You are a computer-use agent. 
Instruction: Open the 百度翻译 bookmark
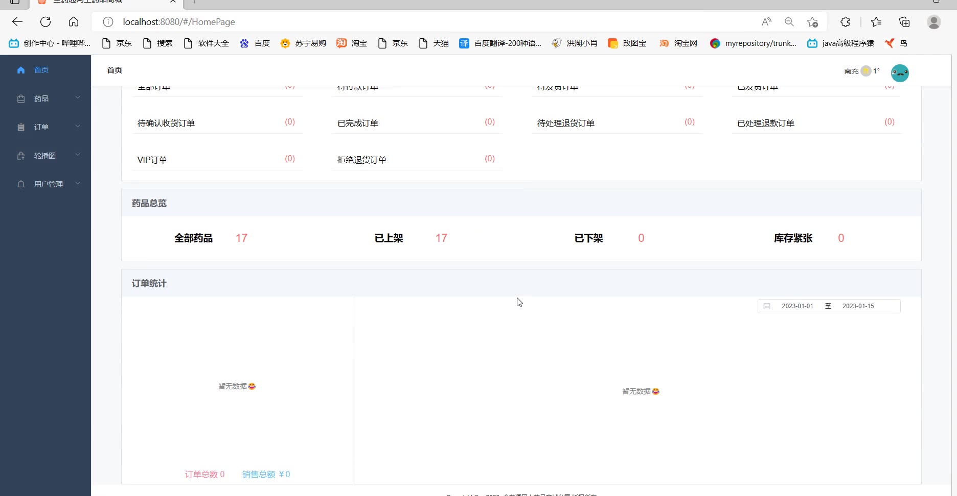[x=500, y=43]
